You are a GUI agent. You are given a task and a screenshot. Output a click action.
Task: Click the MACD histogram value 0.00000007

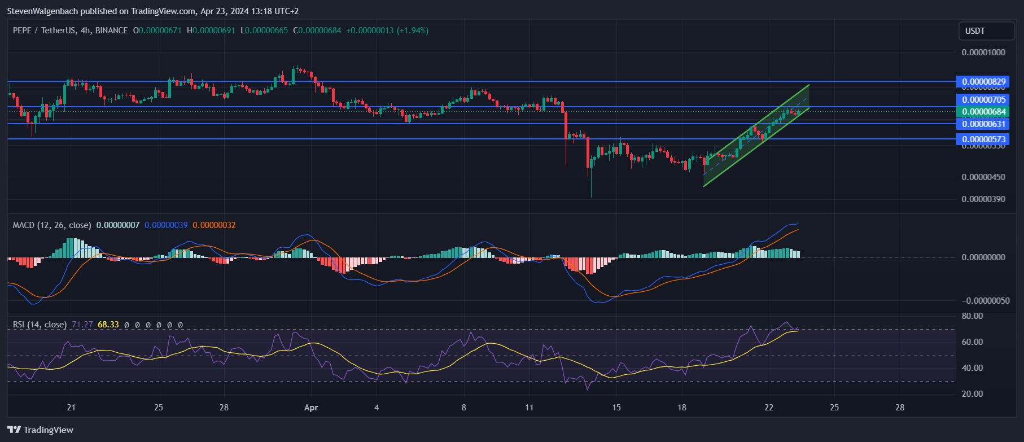pyautogui.click(x=118, y=225)
